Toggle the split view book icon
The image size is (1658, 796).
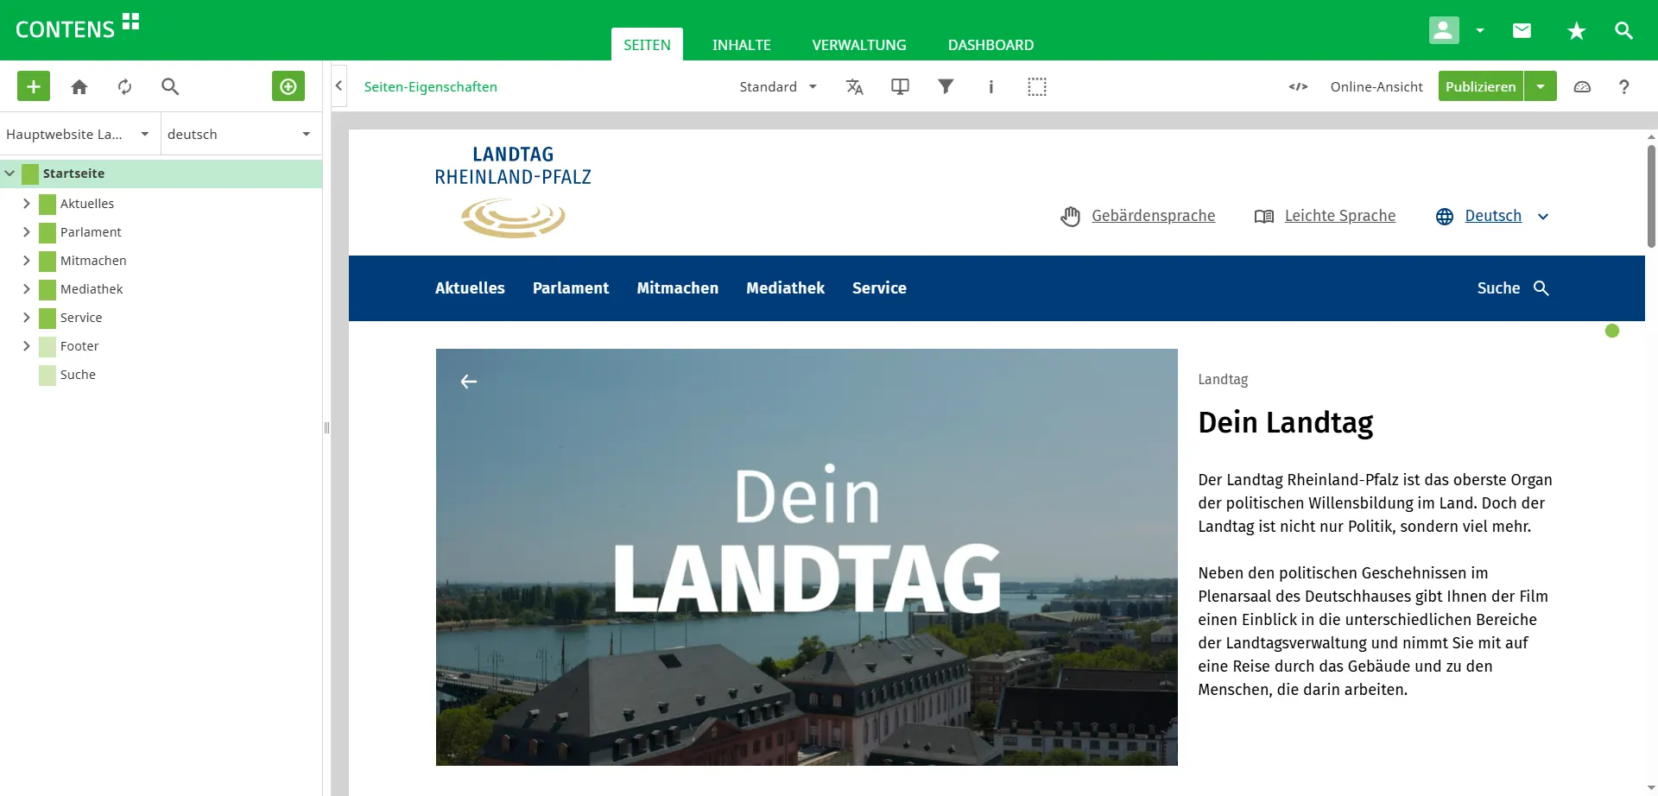[x=900, y=86]
